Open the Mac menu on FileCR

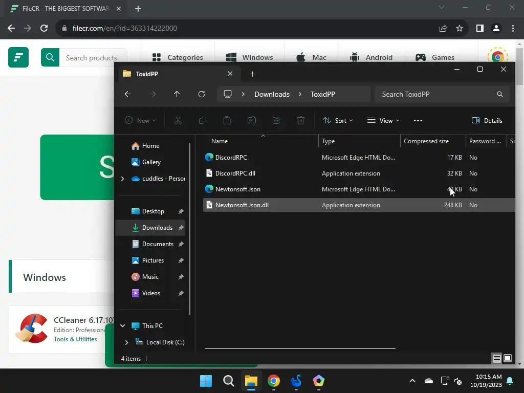311,57
